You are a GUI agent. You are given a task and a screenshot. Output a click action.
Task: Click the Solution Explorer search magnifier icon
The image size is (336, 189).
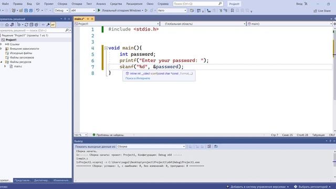tap(67, 30)
